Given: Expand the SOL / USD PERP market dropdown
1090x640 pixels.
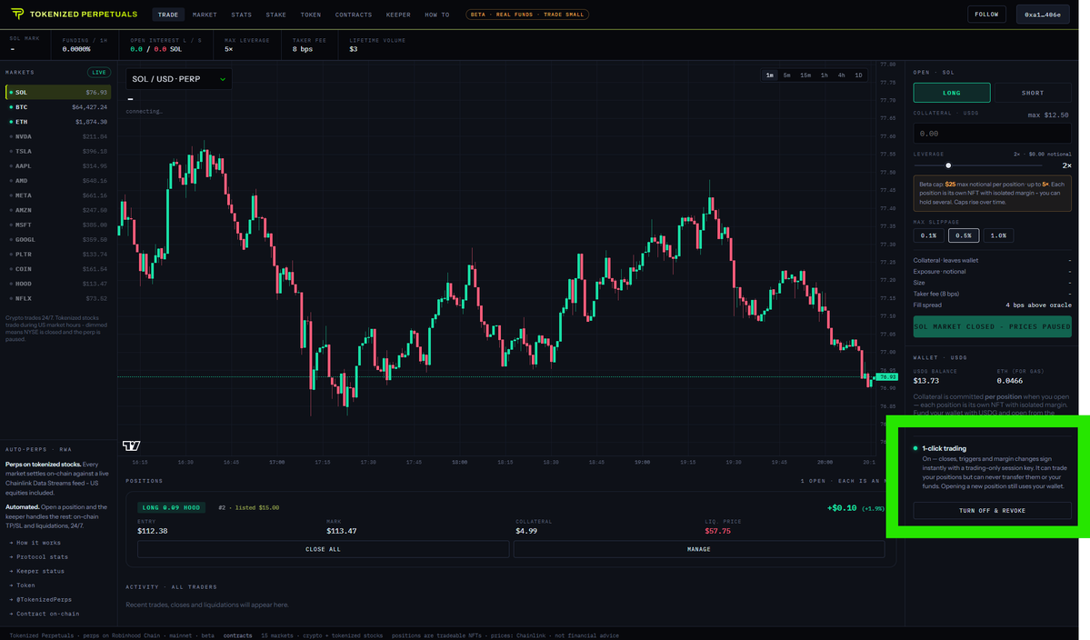Looking at the screenshot, I should point(179,79).
